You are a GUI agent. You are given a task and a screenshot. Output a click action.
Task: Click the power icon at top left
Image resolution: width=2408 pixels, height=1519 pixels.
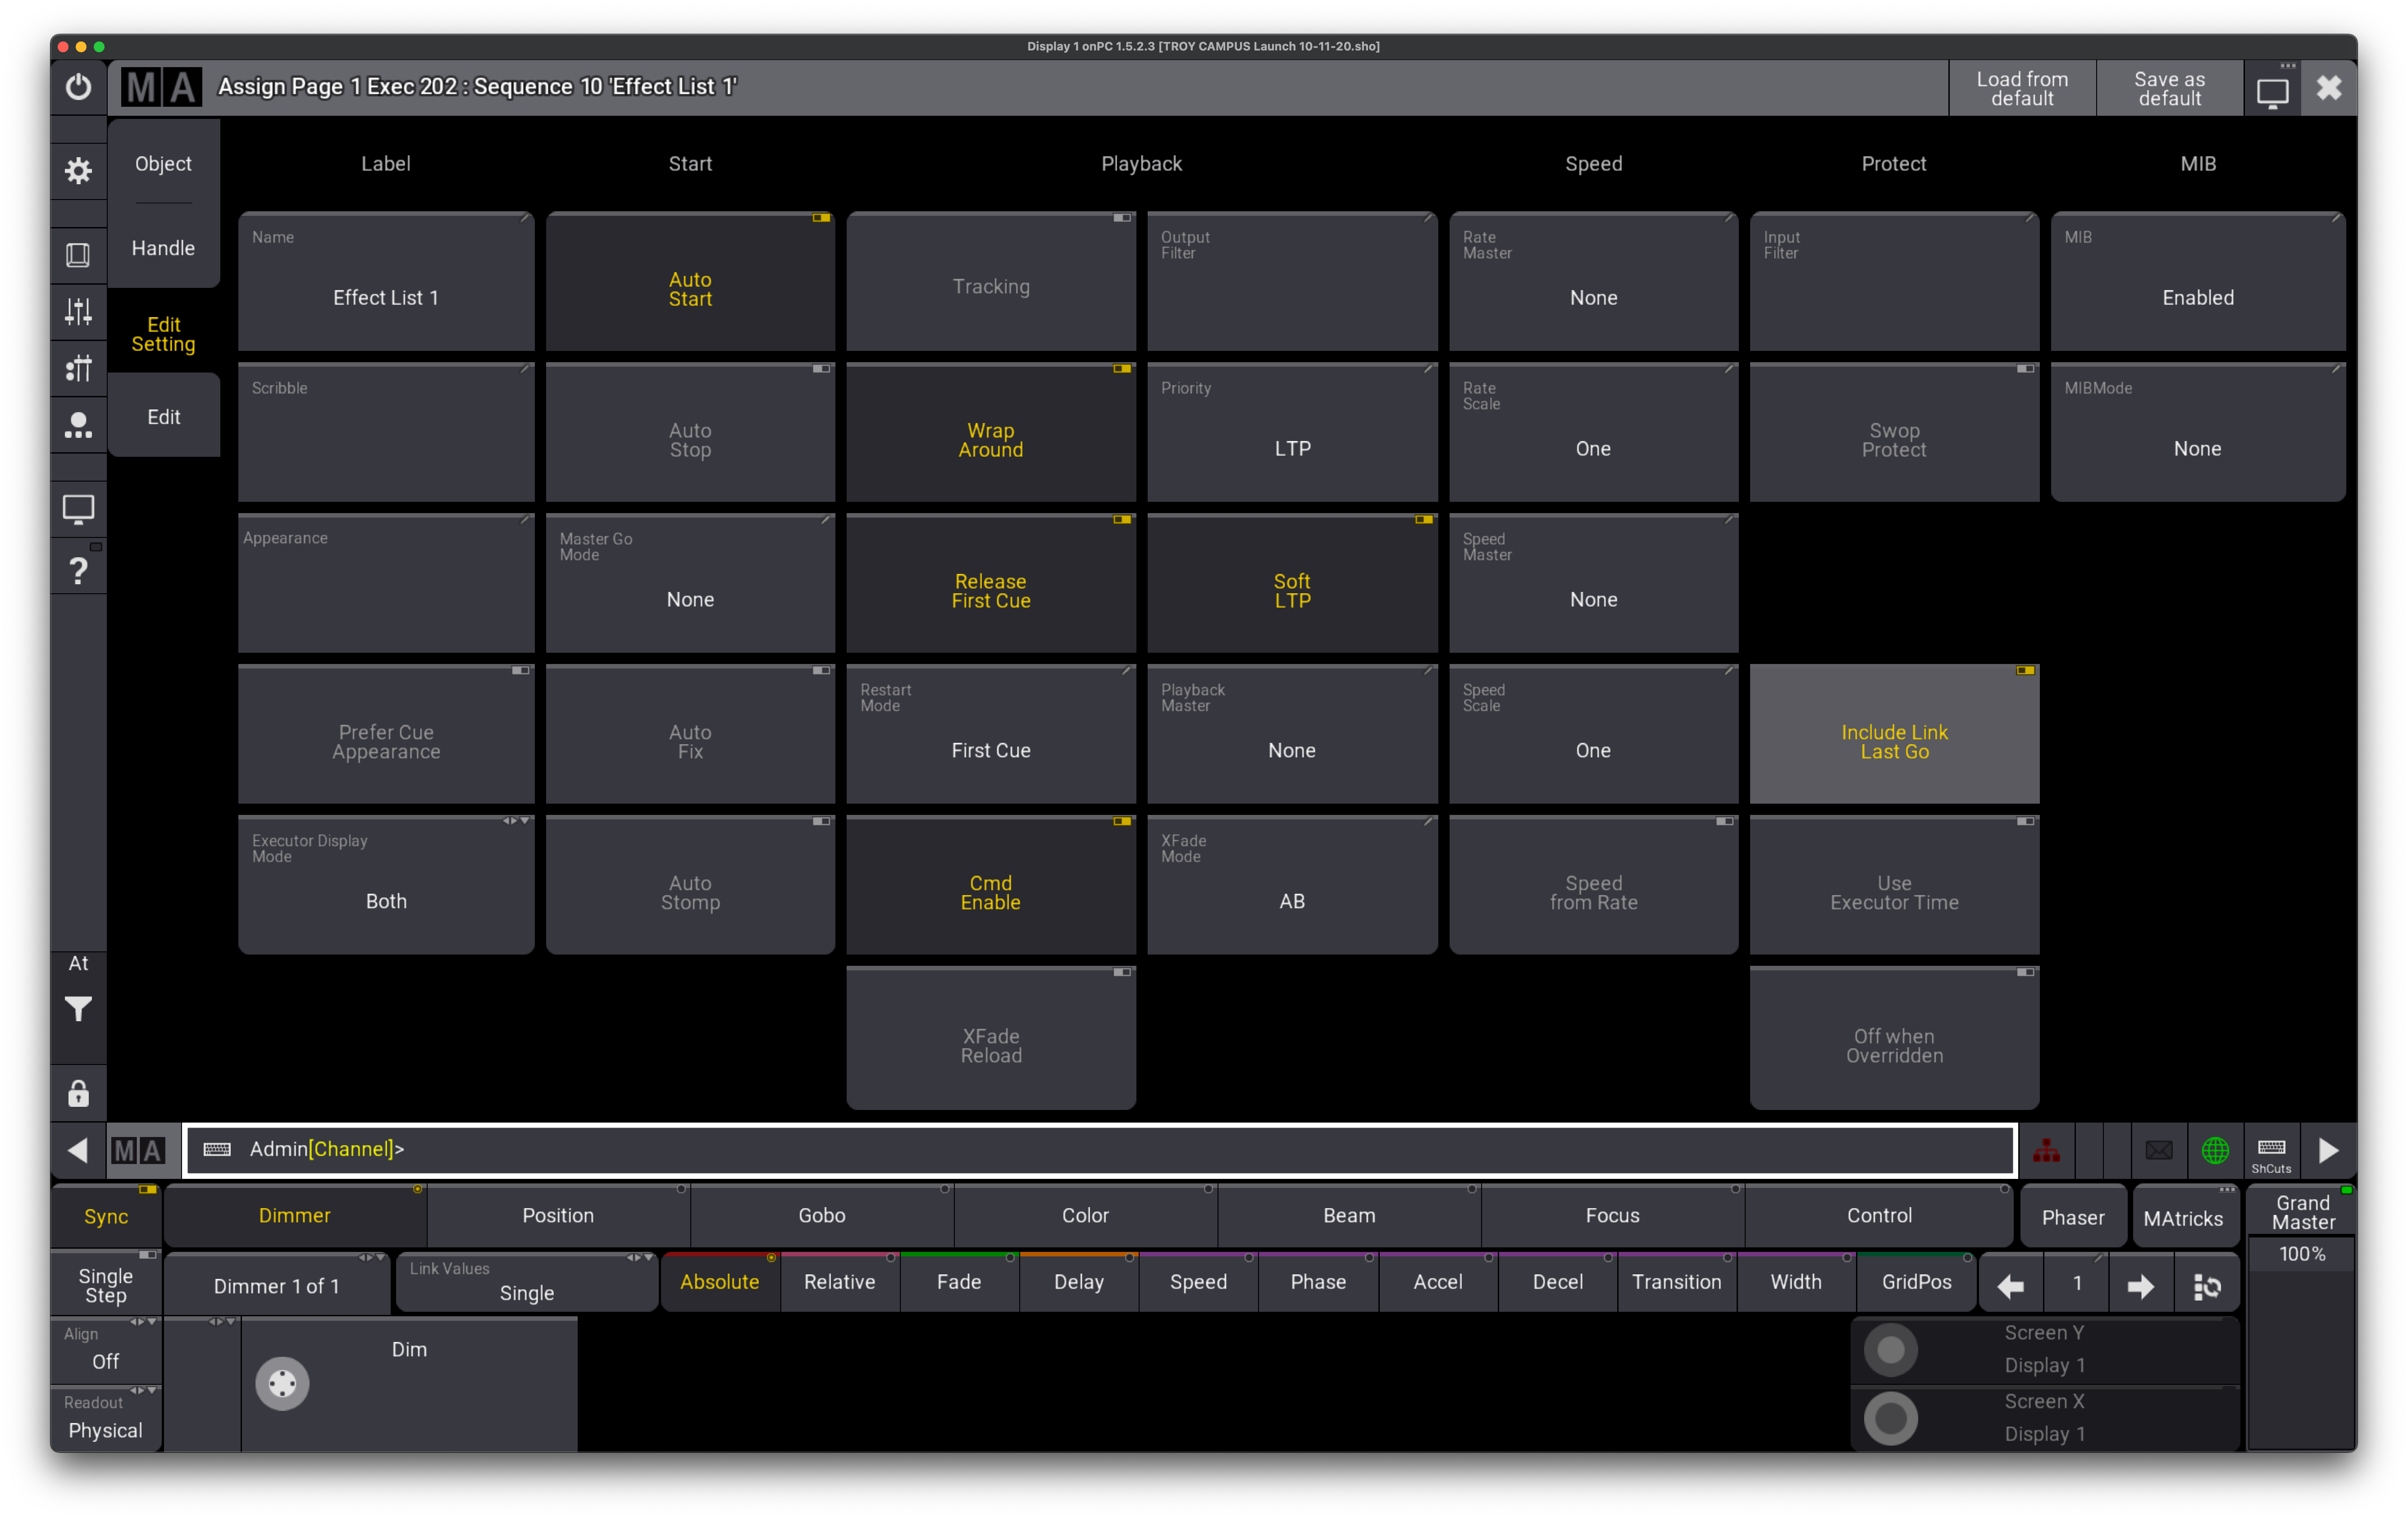78,88
